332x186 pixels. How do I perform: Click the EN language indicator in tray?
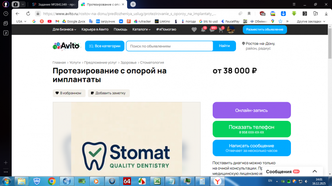270,181
